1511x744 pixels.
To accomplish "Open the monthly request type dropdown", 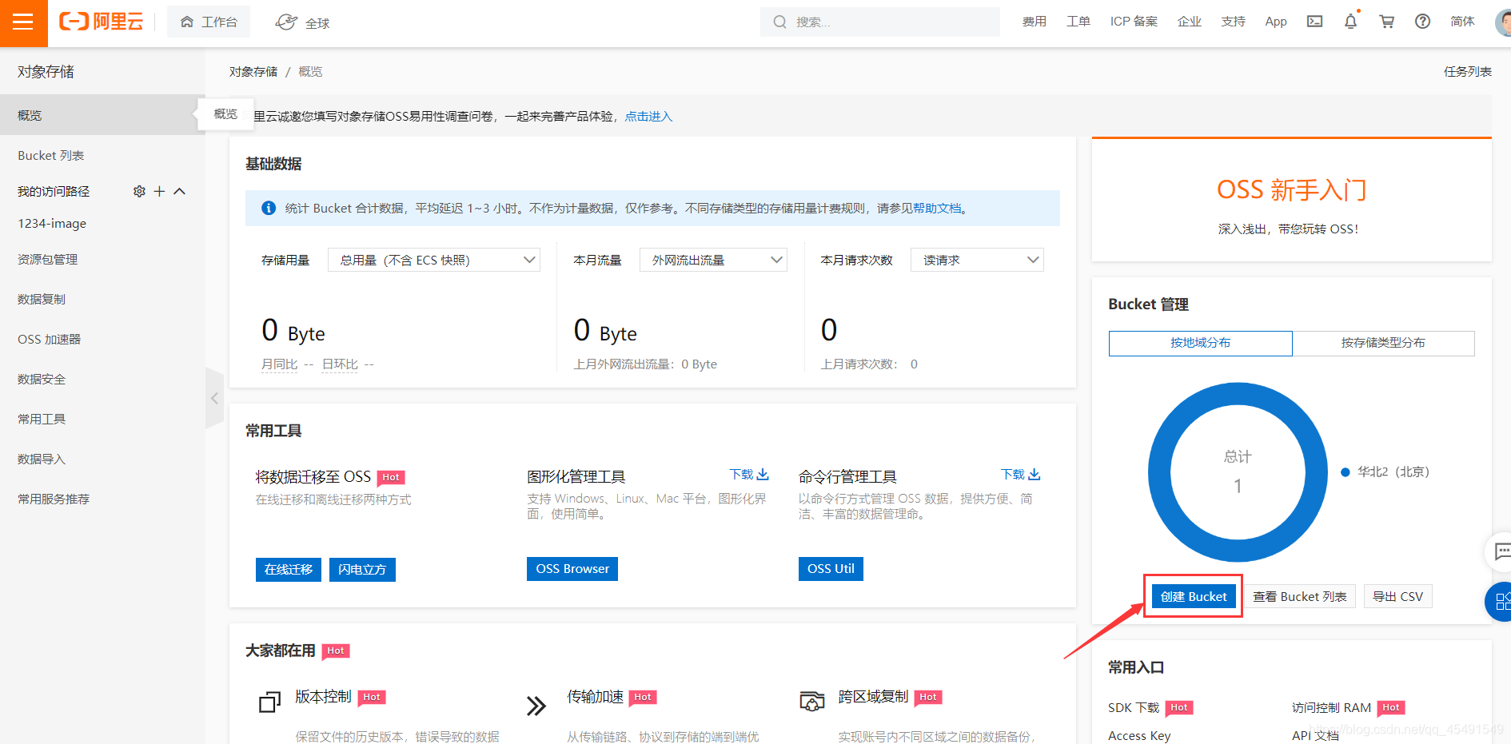I will tap(977, 260).
